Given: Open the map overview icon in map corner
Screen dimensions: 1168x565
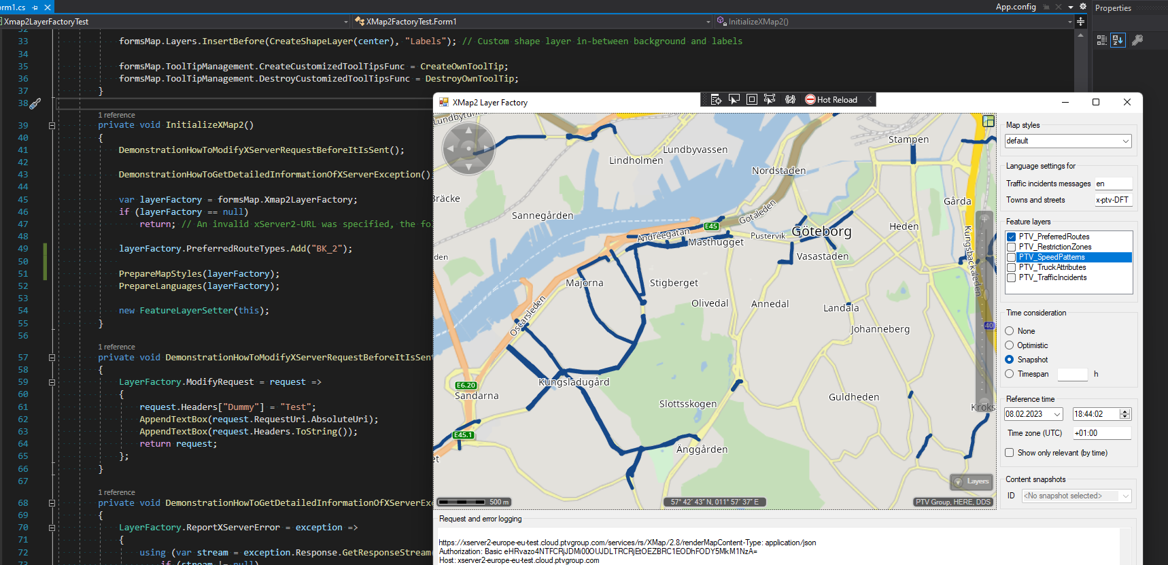Looking at the screenshot, I should click(989, 121).
